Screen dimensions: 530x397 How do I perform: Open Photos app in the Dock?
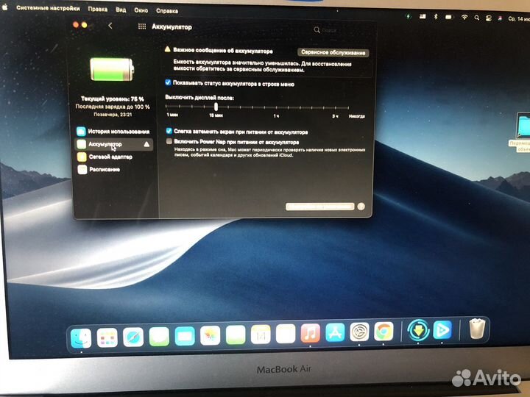(x=211, y=335)
